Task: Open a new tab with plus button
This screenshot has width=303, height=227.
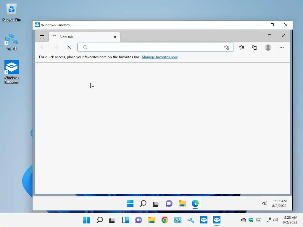Action: click(x=125, y=37)
